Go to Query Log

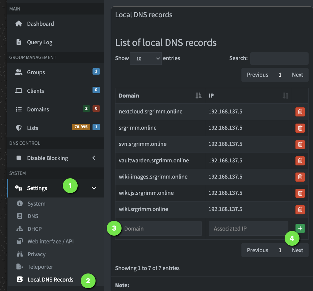click(x=40, y=42)
